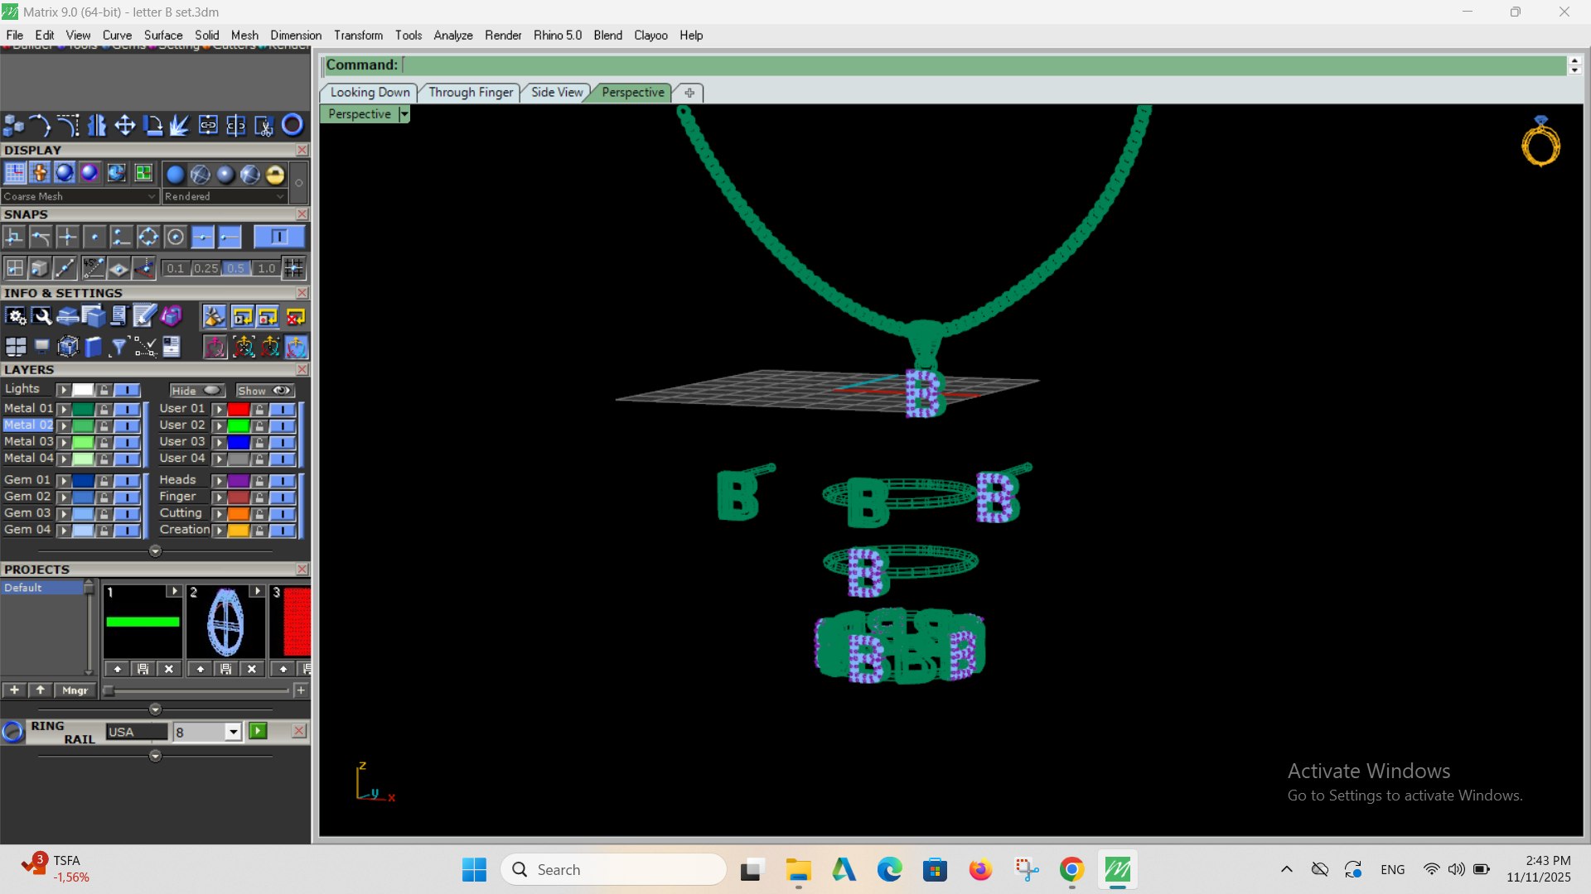Open the Rhino 5.0 menu

558,36
